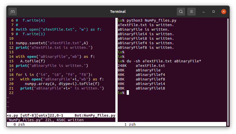Place cursor on numpy.savetxt line 11
Image resolution: width=236 pixels, height=134 pixels.
(x=52, y=43)
